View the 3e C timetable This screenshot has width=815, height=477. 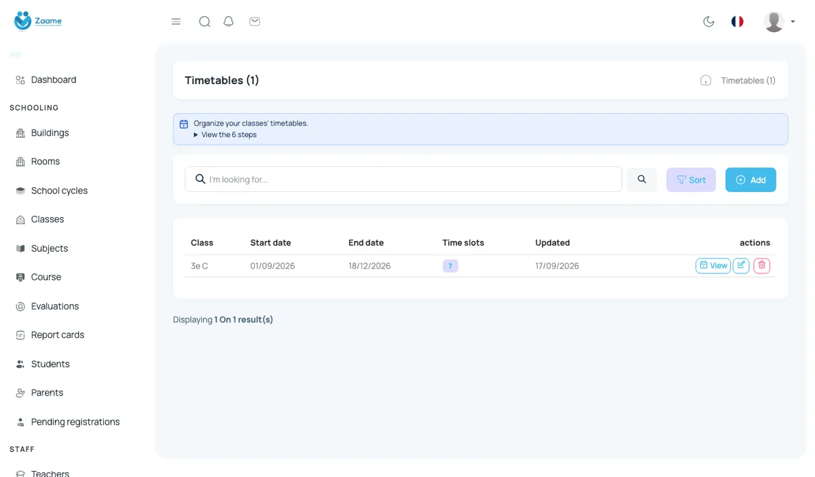713,266
